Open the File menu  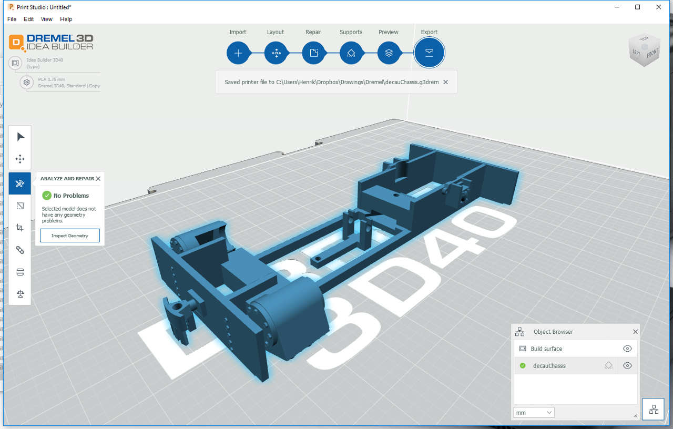[x=12, y=19]
